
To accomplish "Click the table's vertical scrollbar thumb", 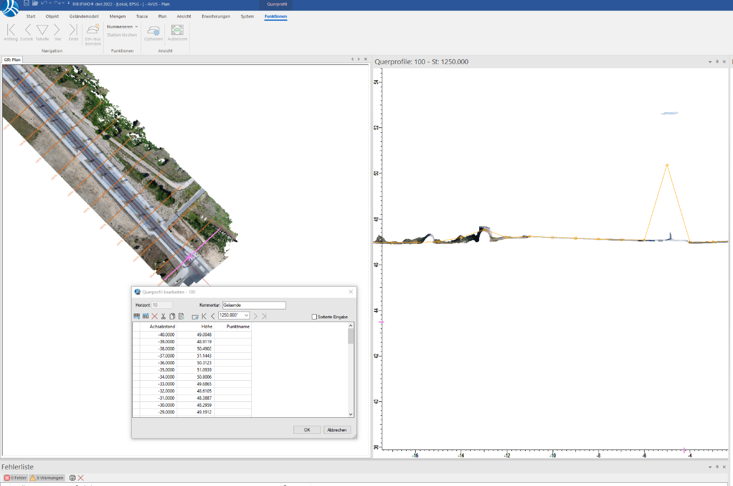I will [351, 336].
